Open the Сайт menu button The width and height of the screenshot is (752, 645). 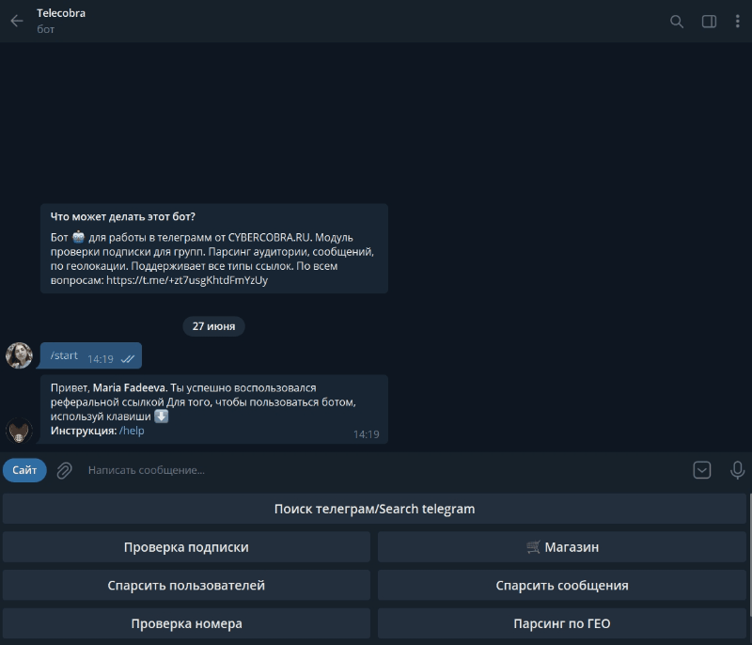(24, 470)
